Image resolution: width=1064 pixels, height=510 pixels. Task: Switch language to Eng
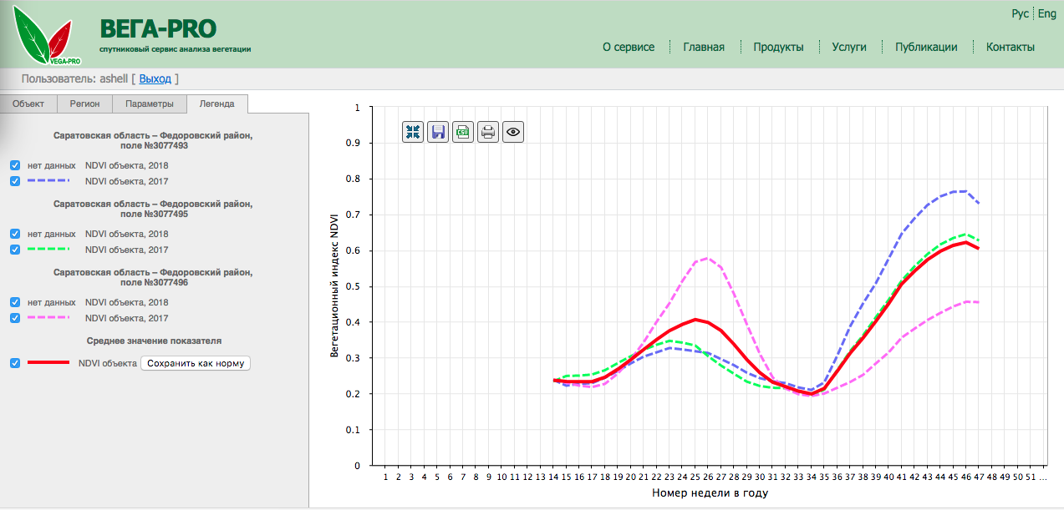point(1046,14)
